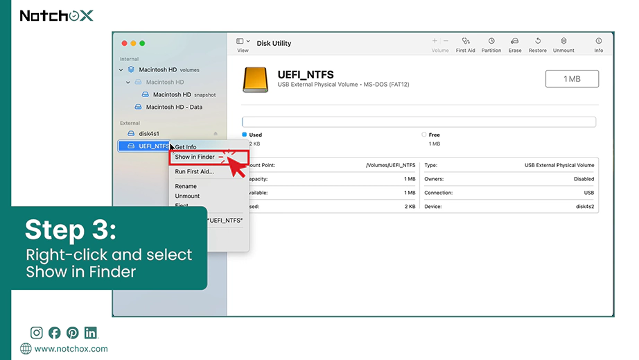
Task: Choose Run First Aid… menu item
Action: pyautogui.click(x=194, y=171)
